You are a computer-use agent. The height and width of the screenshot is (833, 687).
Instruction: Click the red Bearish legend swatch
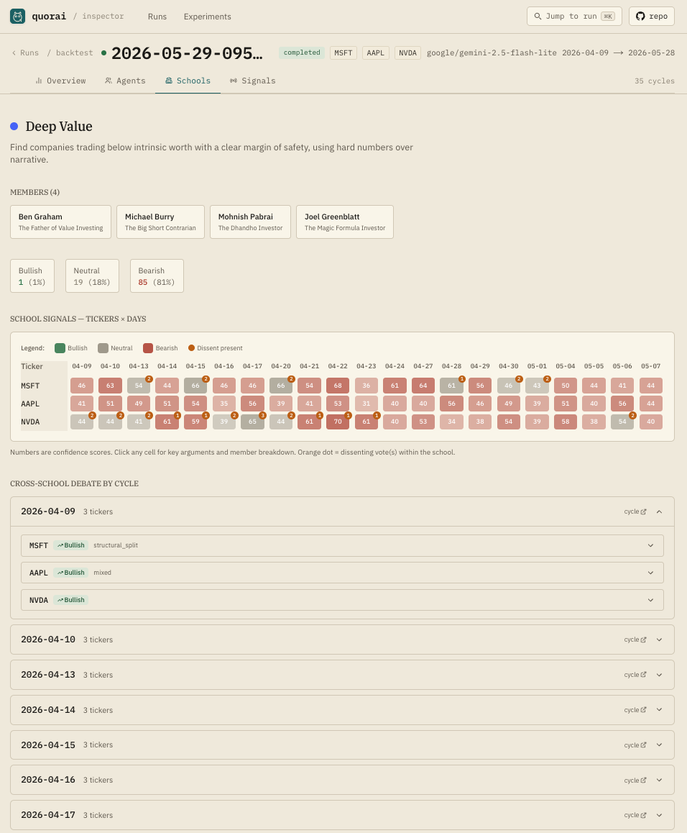pos(147,348)
